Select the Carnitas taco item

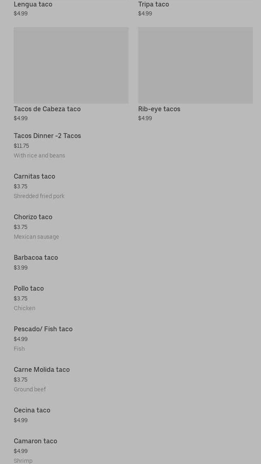pyautogui.click(x=34, y=177)
